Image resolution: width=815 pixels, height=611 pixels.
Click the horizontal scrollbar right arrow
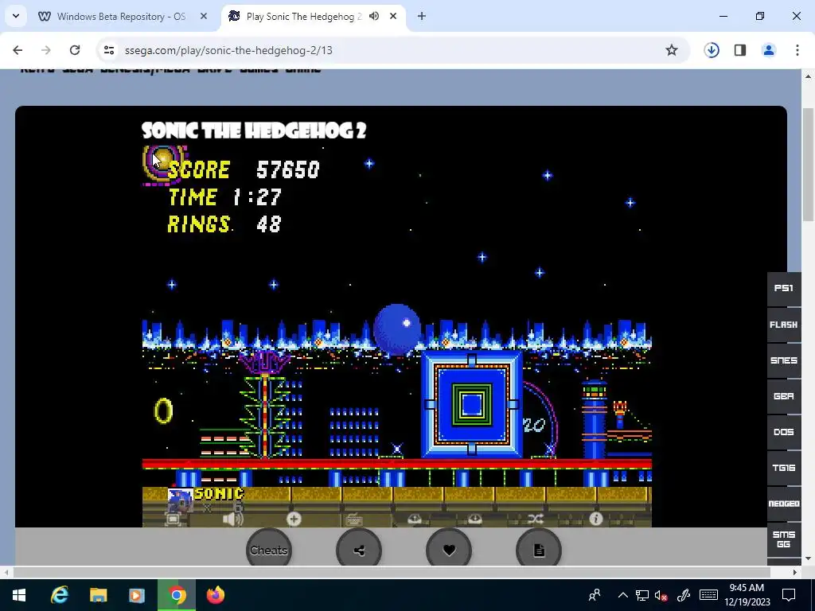coord(795,572)
